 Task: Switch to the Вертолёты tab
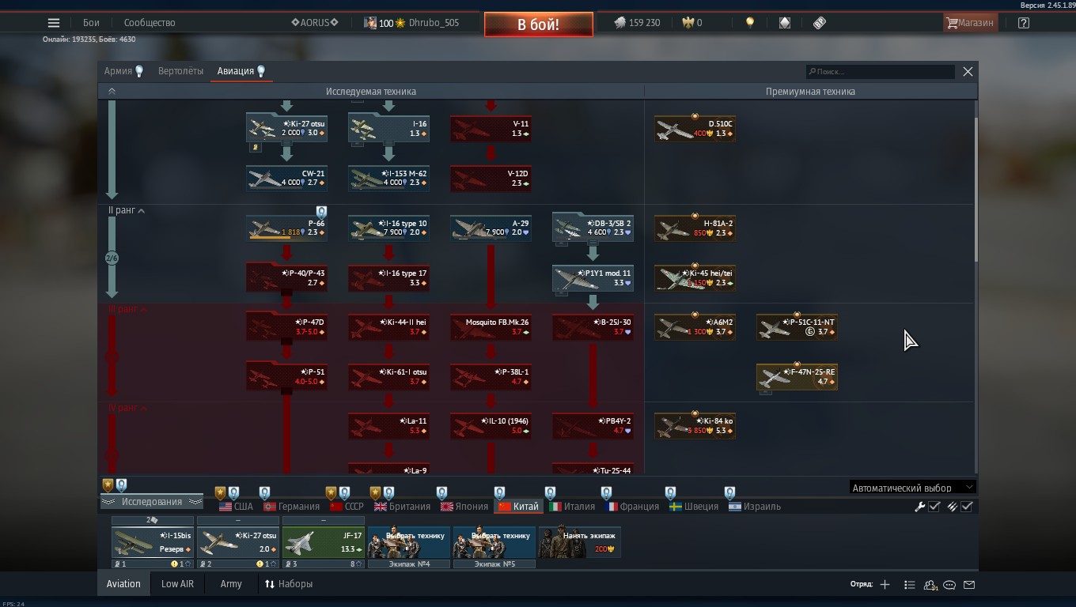[x=180, y=71]
